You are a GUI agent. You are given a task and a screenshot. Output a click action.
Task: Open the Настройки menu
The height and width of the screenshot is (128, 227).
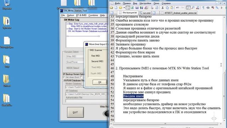click(145, 3)
